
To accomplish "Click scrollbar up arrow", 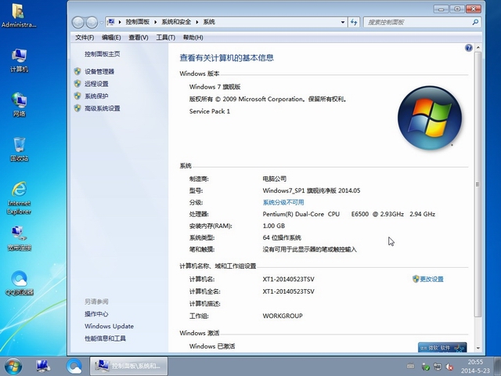I will tap(478, 48).
